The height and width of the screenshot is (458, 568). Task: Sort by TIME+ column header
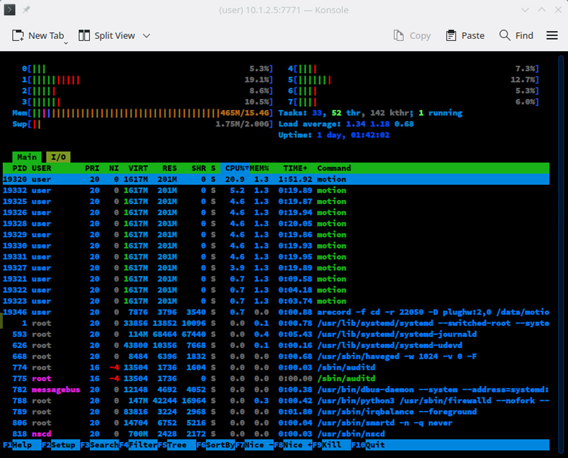tap(295, 168)
